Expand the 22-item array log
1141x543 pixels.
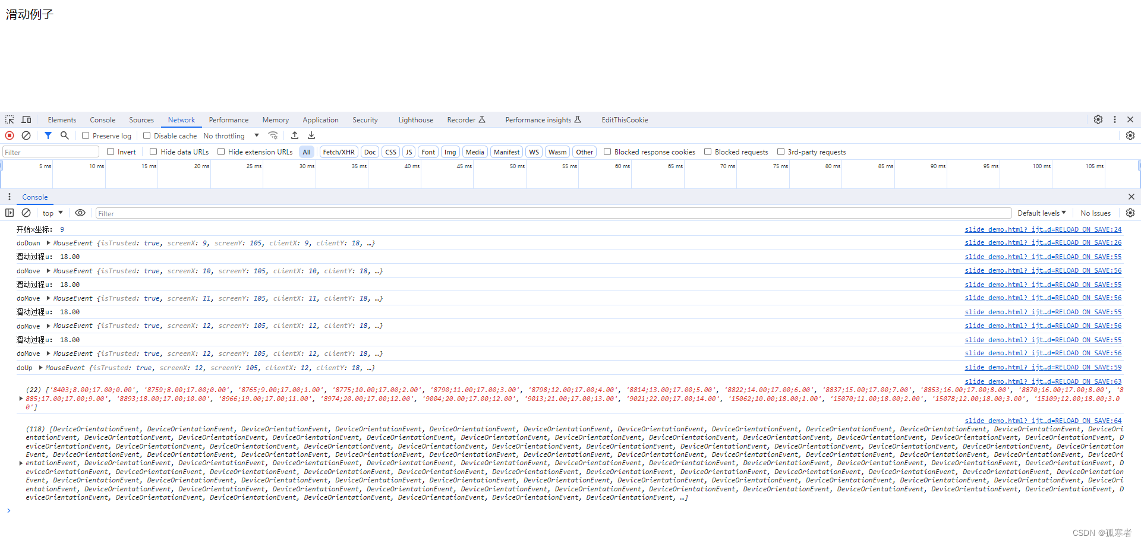point(21,399)
